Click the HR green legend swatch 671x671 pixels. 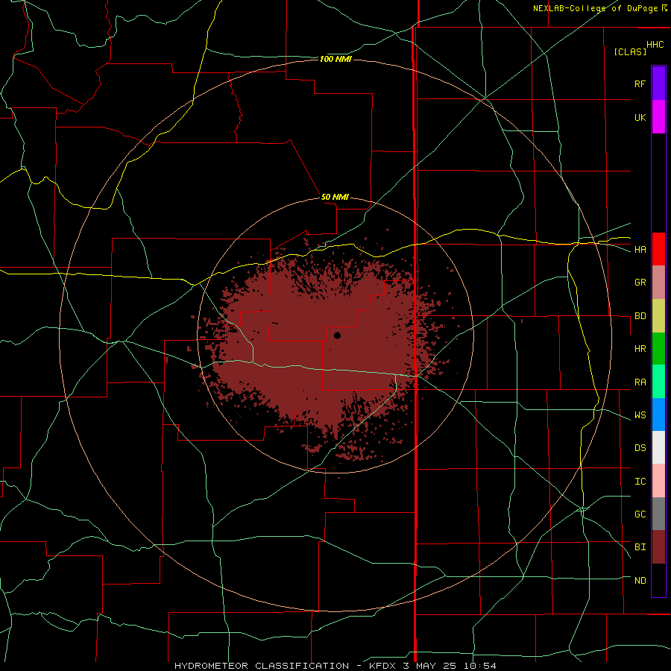658,349
